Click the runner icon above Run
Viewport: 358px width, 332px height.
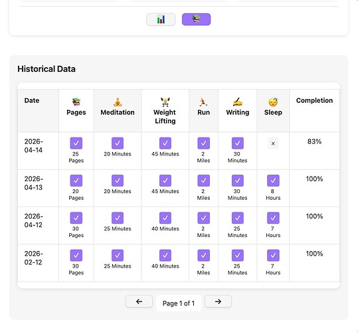[x=203, y=102]
